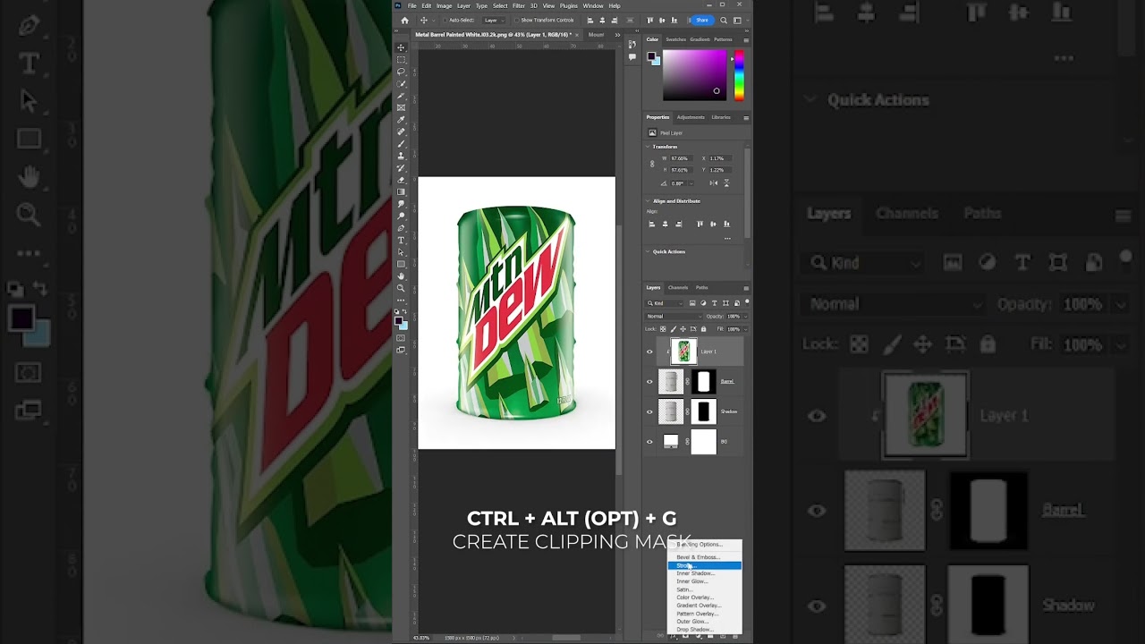Click the W width percentage field
Image resolution: width=1145 pixels, height=644 pixels.
tap(682, 158)
